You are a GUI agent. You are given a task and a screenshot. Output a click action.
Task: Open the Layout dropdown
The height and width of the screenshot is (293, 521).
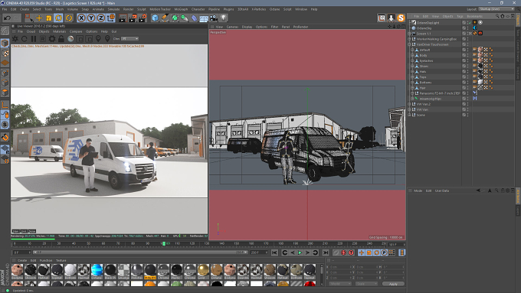tap(496, 9)
